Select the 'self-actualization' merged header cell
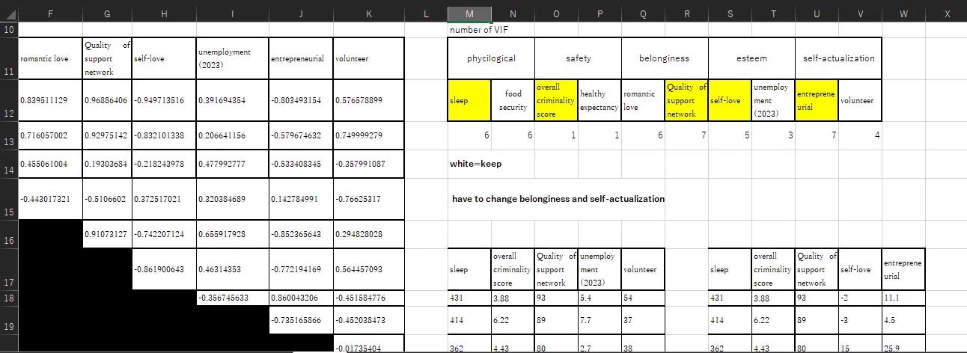This screenshot has width=967, height=353. pos(838,58)
